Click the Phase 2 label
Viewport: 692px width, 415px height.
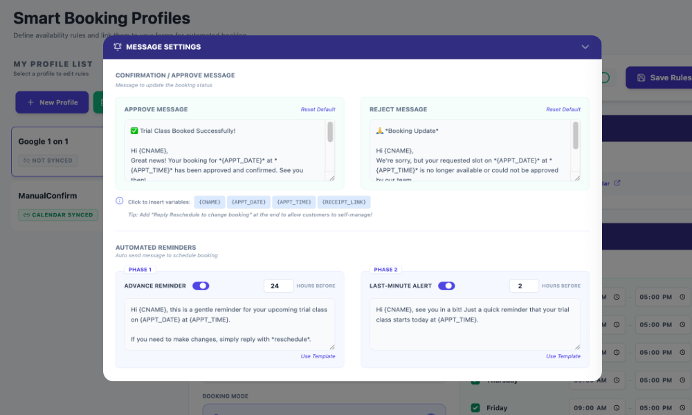[385, 270]
